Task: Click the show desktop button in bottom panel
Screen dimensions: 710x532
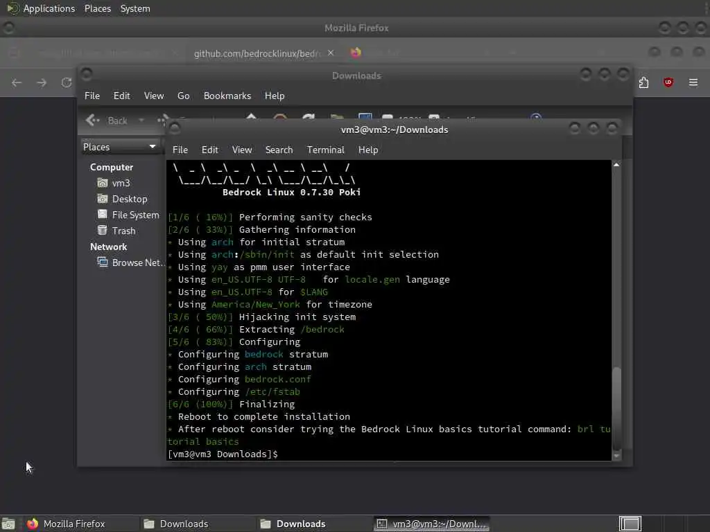Action: click(8, 524)
